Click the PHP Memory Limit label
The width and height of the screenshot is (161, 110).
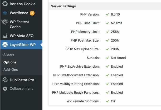point(85,32)
